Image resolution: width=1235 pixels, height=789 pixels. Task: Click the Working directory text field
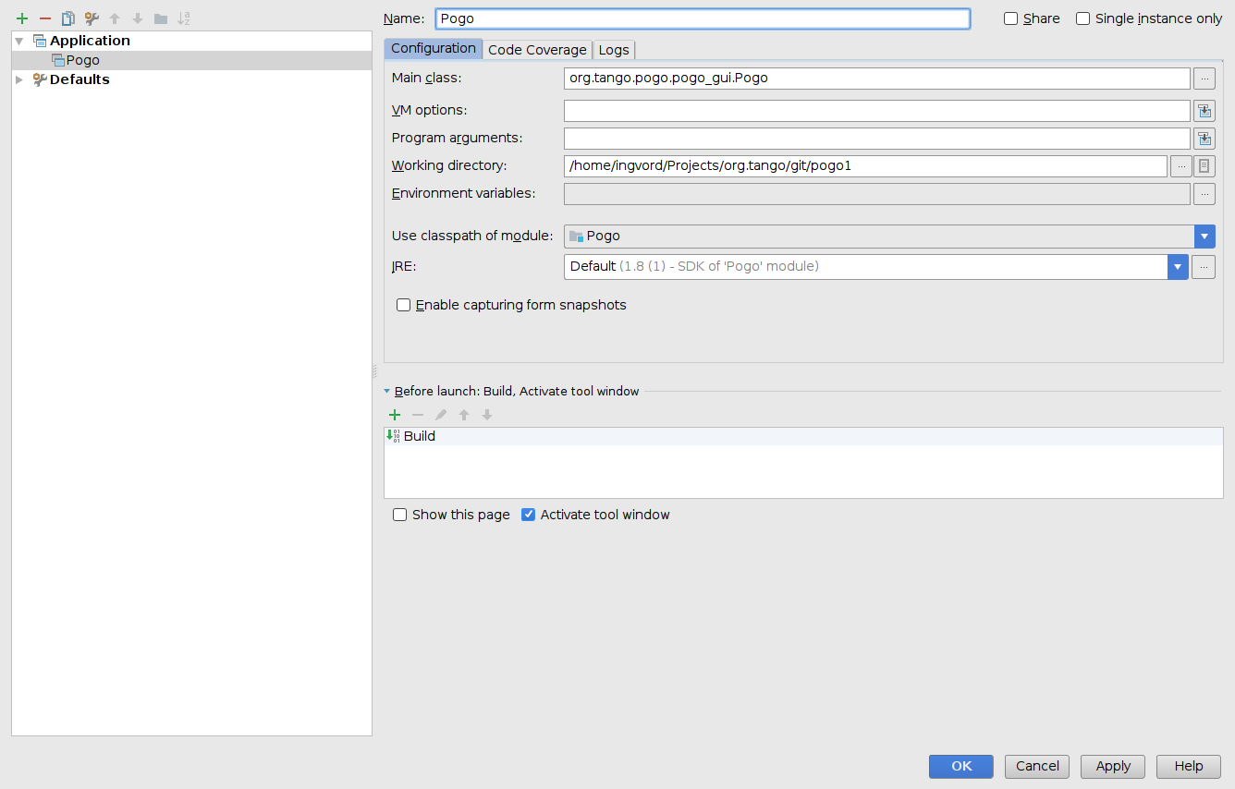[865, 166]
